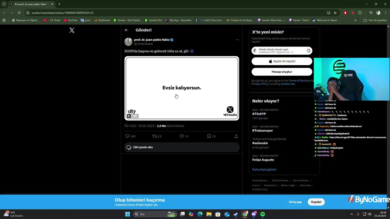Sign up with Apple ile kaydol
The height and width of the screenshot is (219, 390).
[282, 61]
